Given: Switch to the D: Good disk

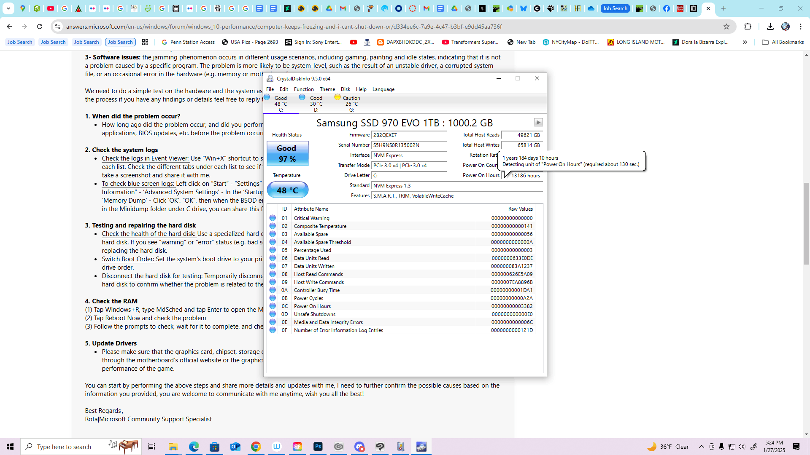Looking at the screenshot, I should [316, 103].
